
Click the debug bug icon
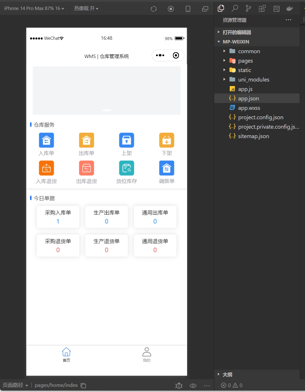click(179, 386)
